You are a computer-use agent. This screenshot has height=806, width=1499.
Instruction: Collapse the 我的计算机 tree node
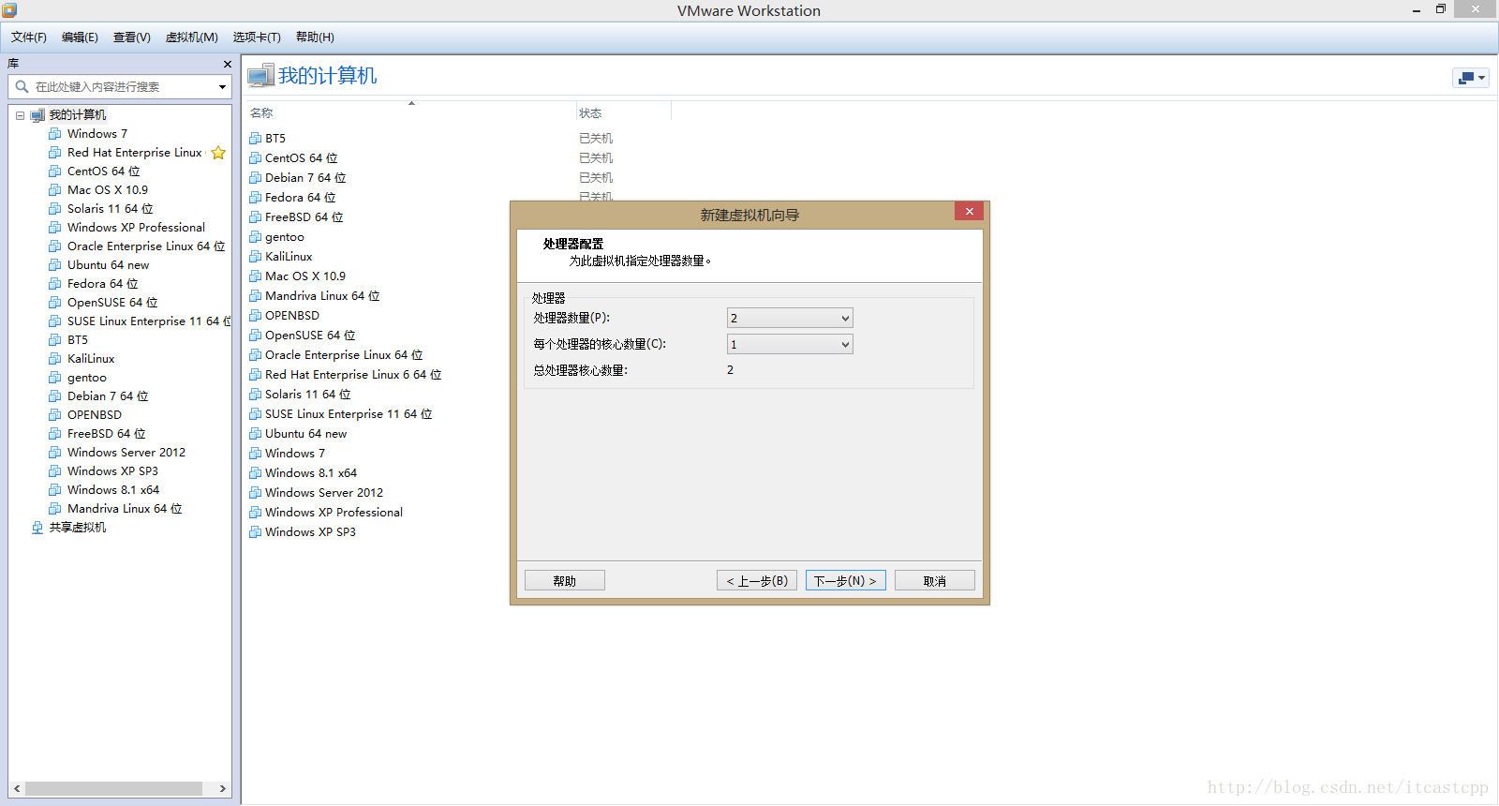pyautogui.click(x=20, y=115)
